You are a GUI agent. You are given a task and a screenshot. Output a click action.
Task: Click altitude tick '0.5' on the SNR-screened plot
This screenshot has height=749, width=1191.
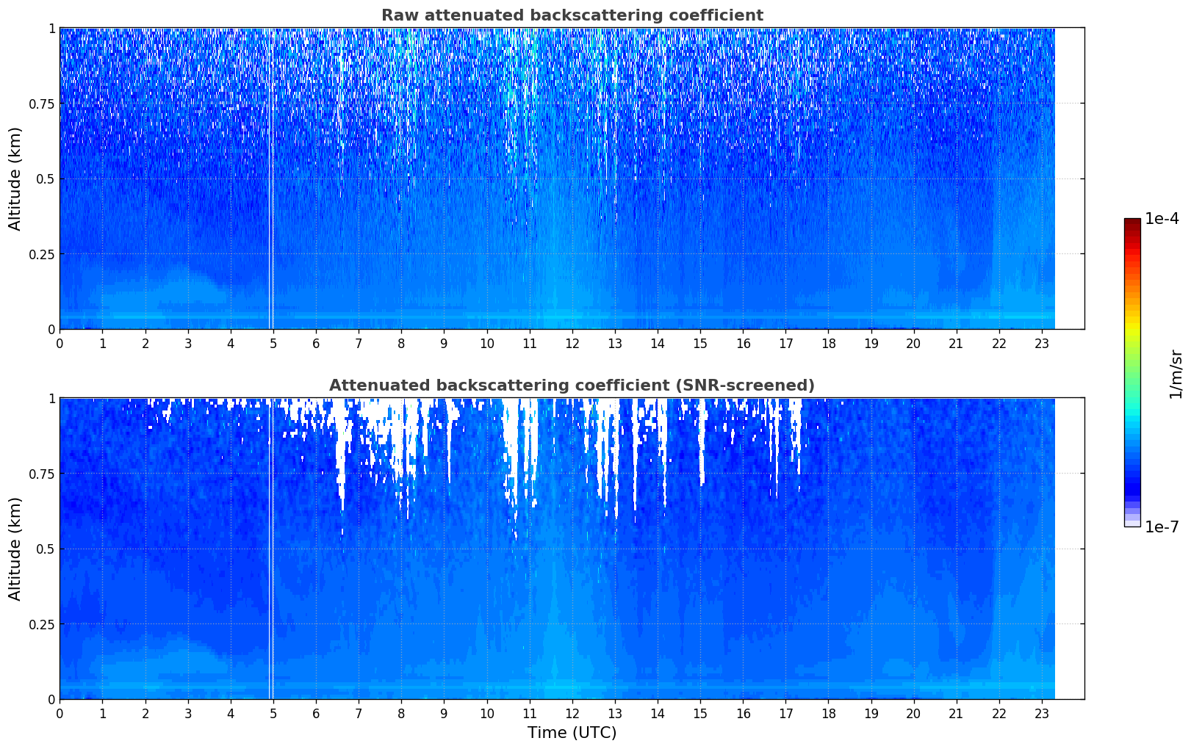(x=45, y=549)
